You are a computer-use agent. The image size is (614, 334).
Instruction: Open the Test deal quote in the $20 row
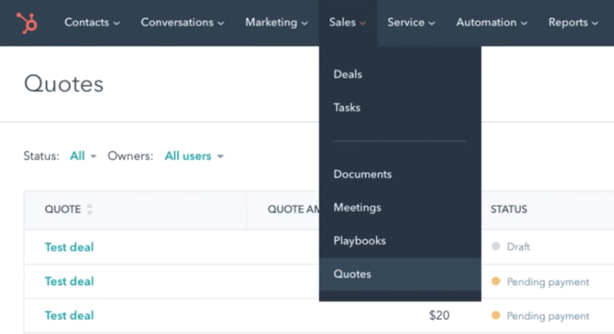[x=70, y=315]
